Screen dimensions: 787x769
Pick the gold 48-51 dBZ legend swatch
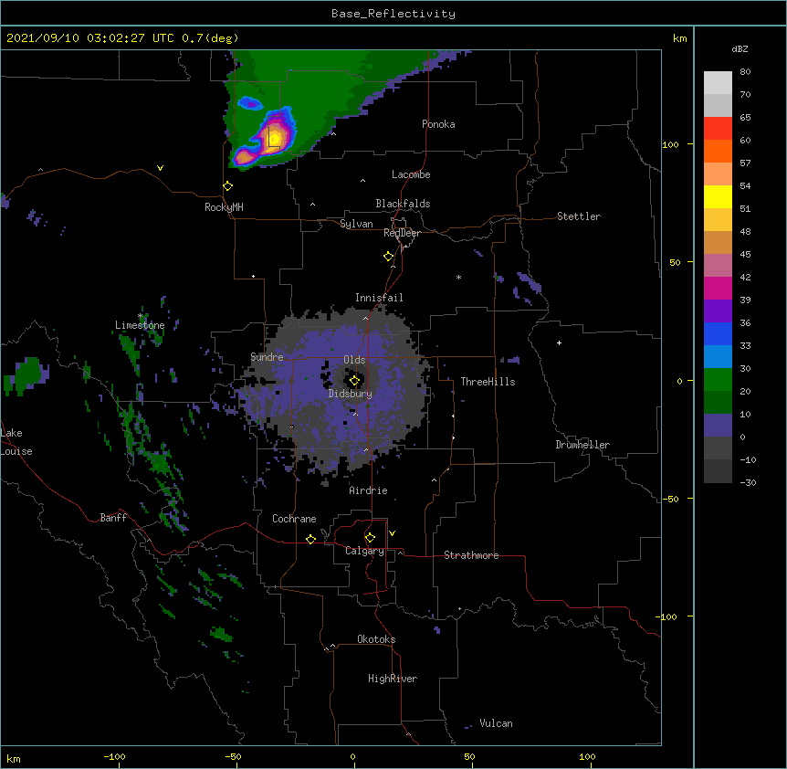point(718,219)
